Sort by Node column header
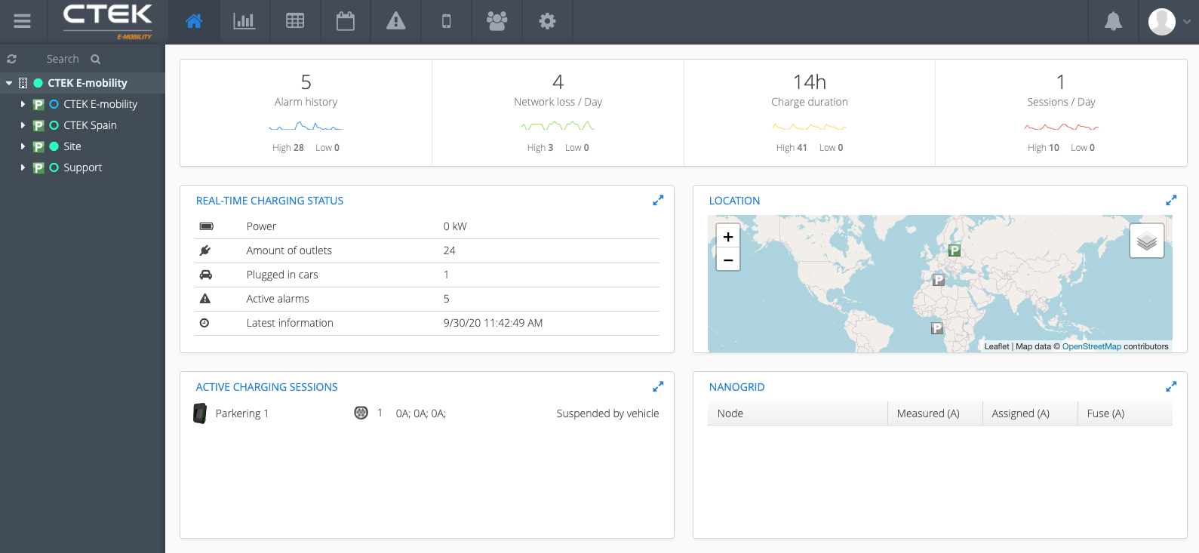The image size is (1199, 553). click(x=798, y=413)
